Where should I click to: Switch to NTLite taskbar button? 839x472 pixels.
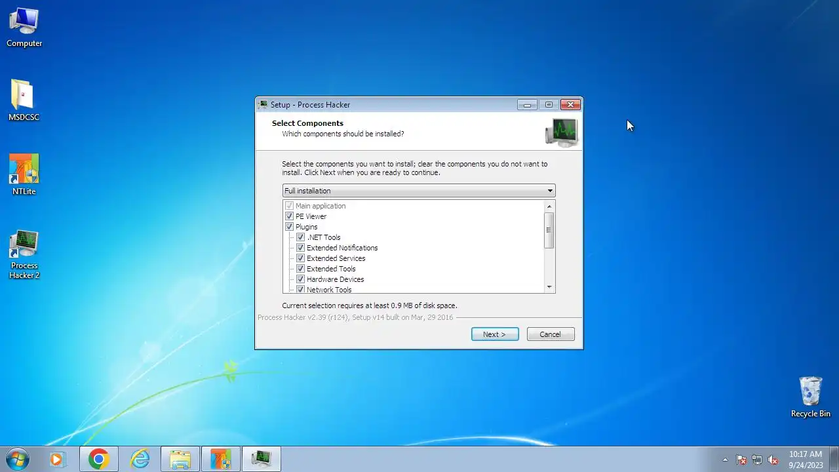(x=221, y=459)
